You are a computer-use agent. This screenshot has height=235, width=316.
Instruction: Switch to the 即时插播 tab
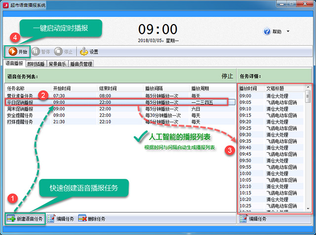point(36,64)
